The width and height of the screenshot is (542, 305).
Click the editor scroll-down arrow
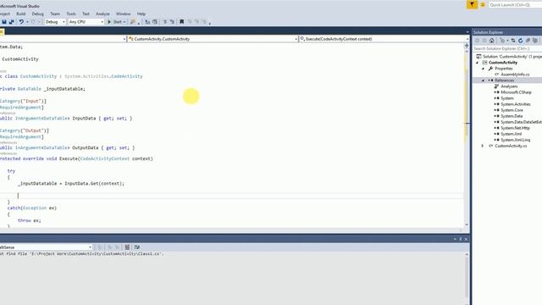point(467,225)
